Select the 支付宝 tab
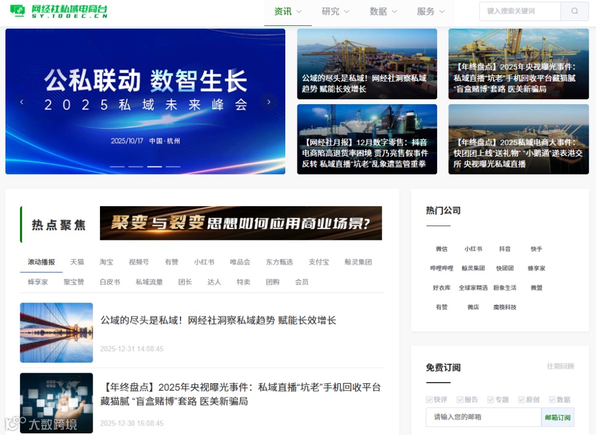This screenshot has height=435, width=596. 318,262
